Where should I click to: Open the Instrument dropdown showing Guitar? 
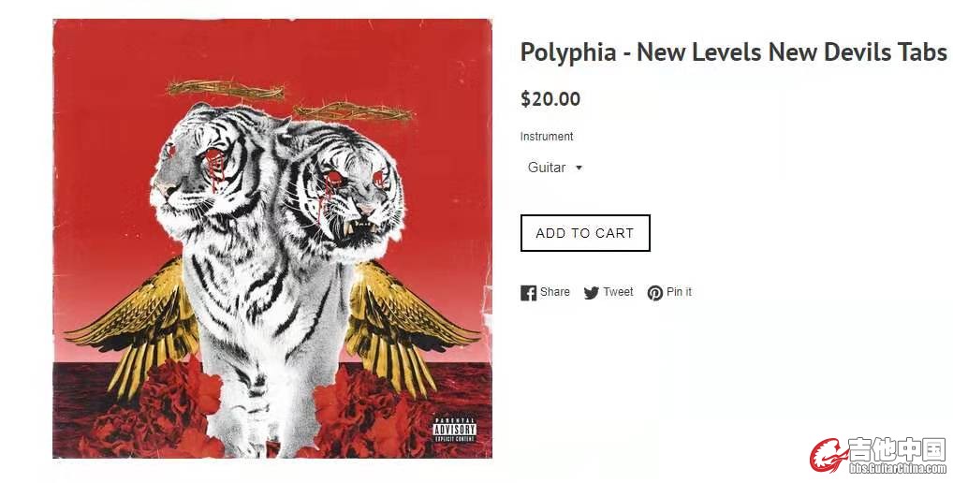pos(555,168)
